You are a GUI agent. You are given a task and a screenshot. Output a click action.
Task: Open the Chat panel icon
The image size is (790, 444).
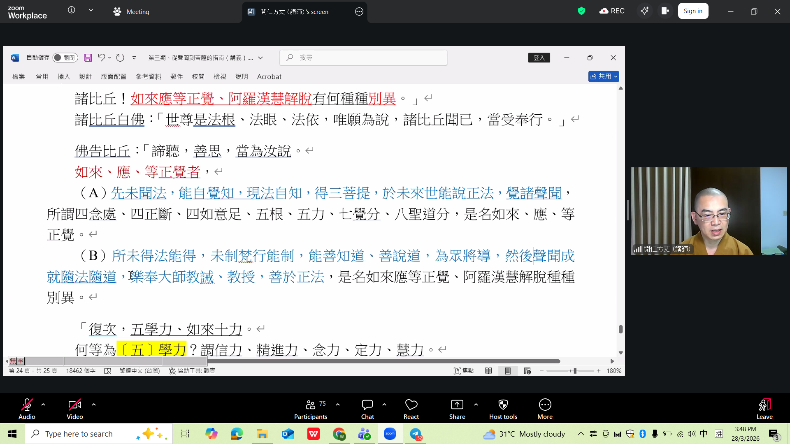[367, 405]
